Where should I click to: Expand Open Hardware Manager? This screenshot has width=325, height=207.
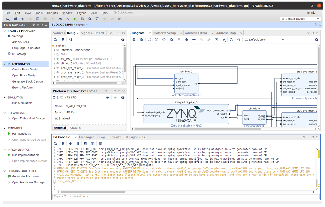[x=9, y=183]
